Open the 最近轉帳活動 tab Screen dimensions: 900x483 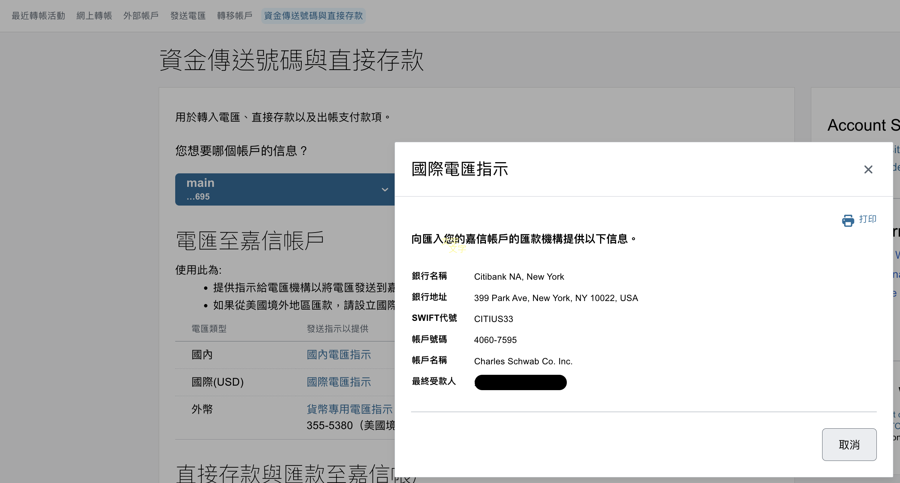pos(39,16)
